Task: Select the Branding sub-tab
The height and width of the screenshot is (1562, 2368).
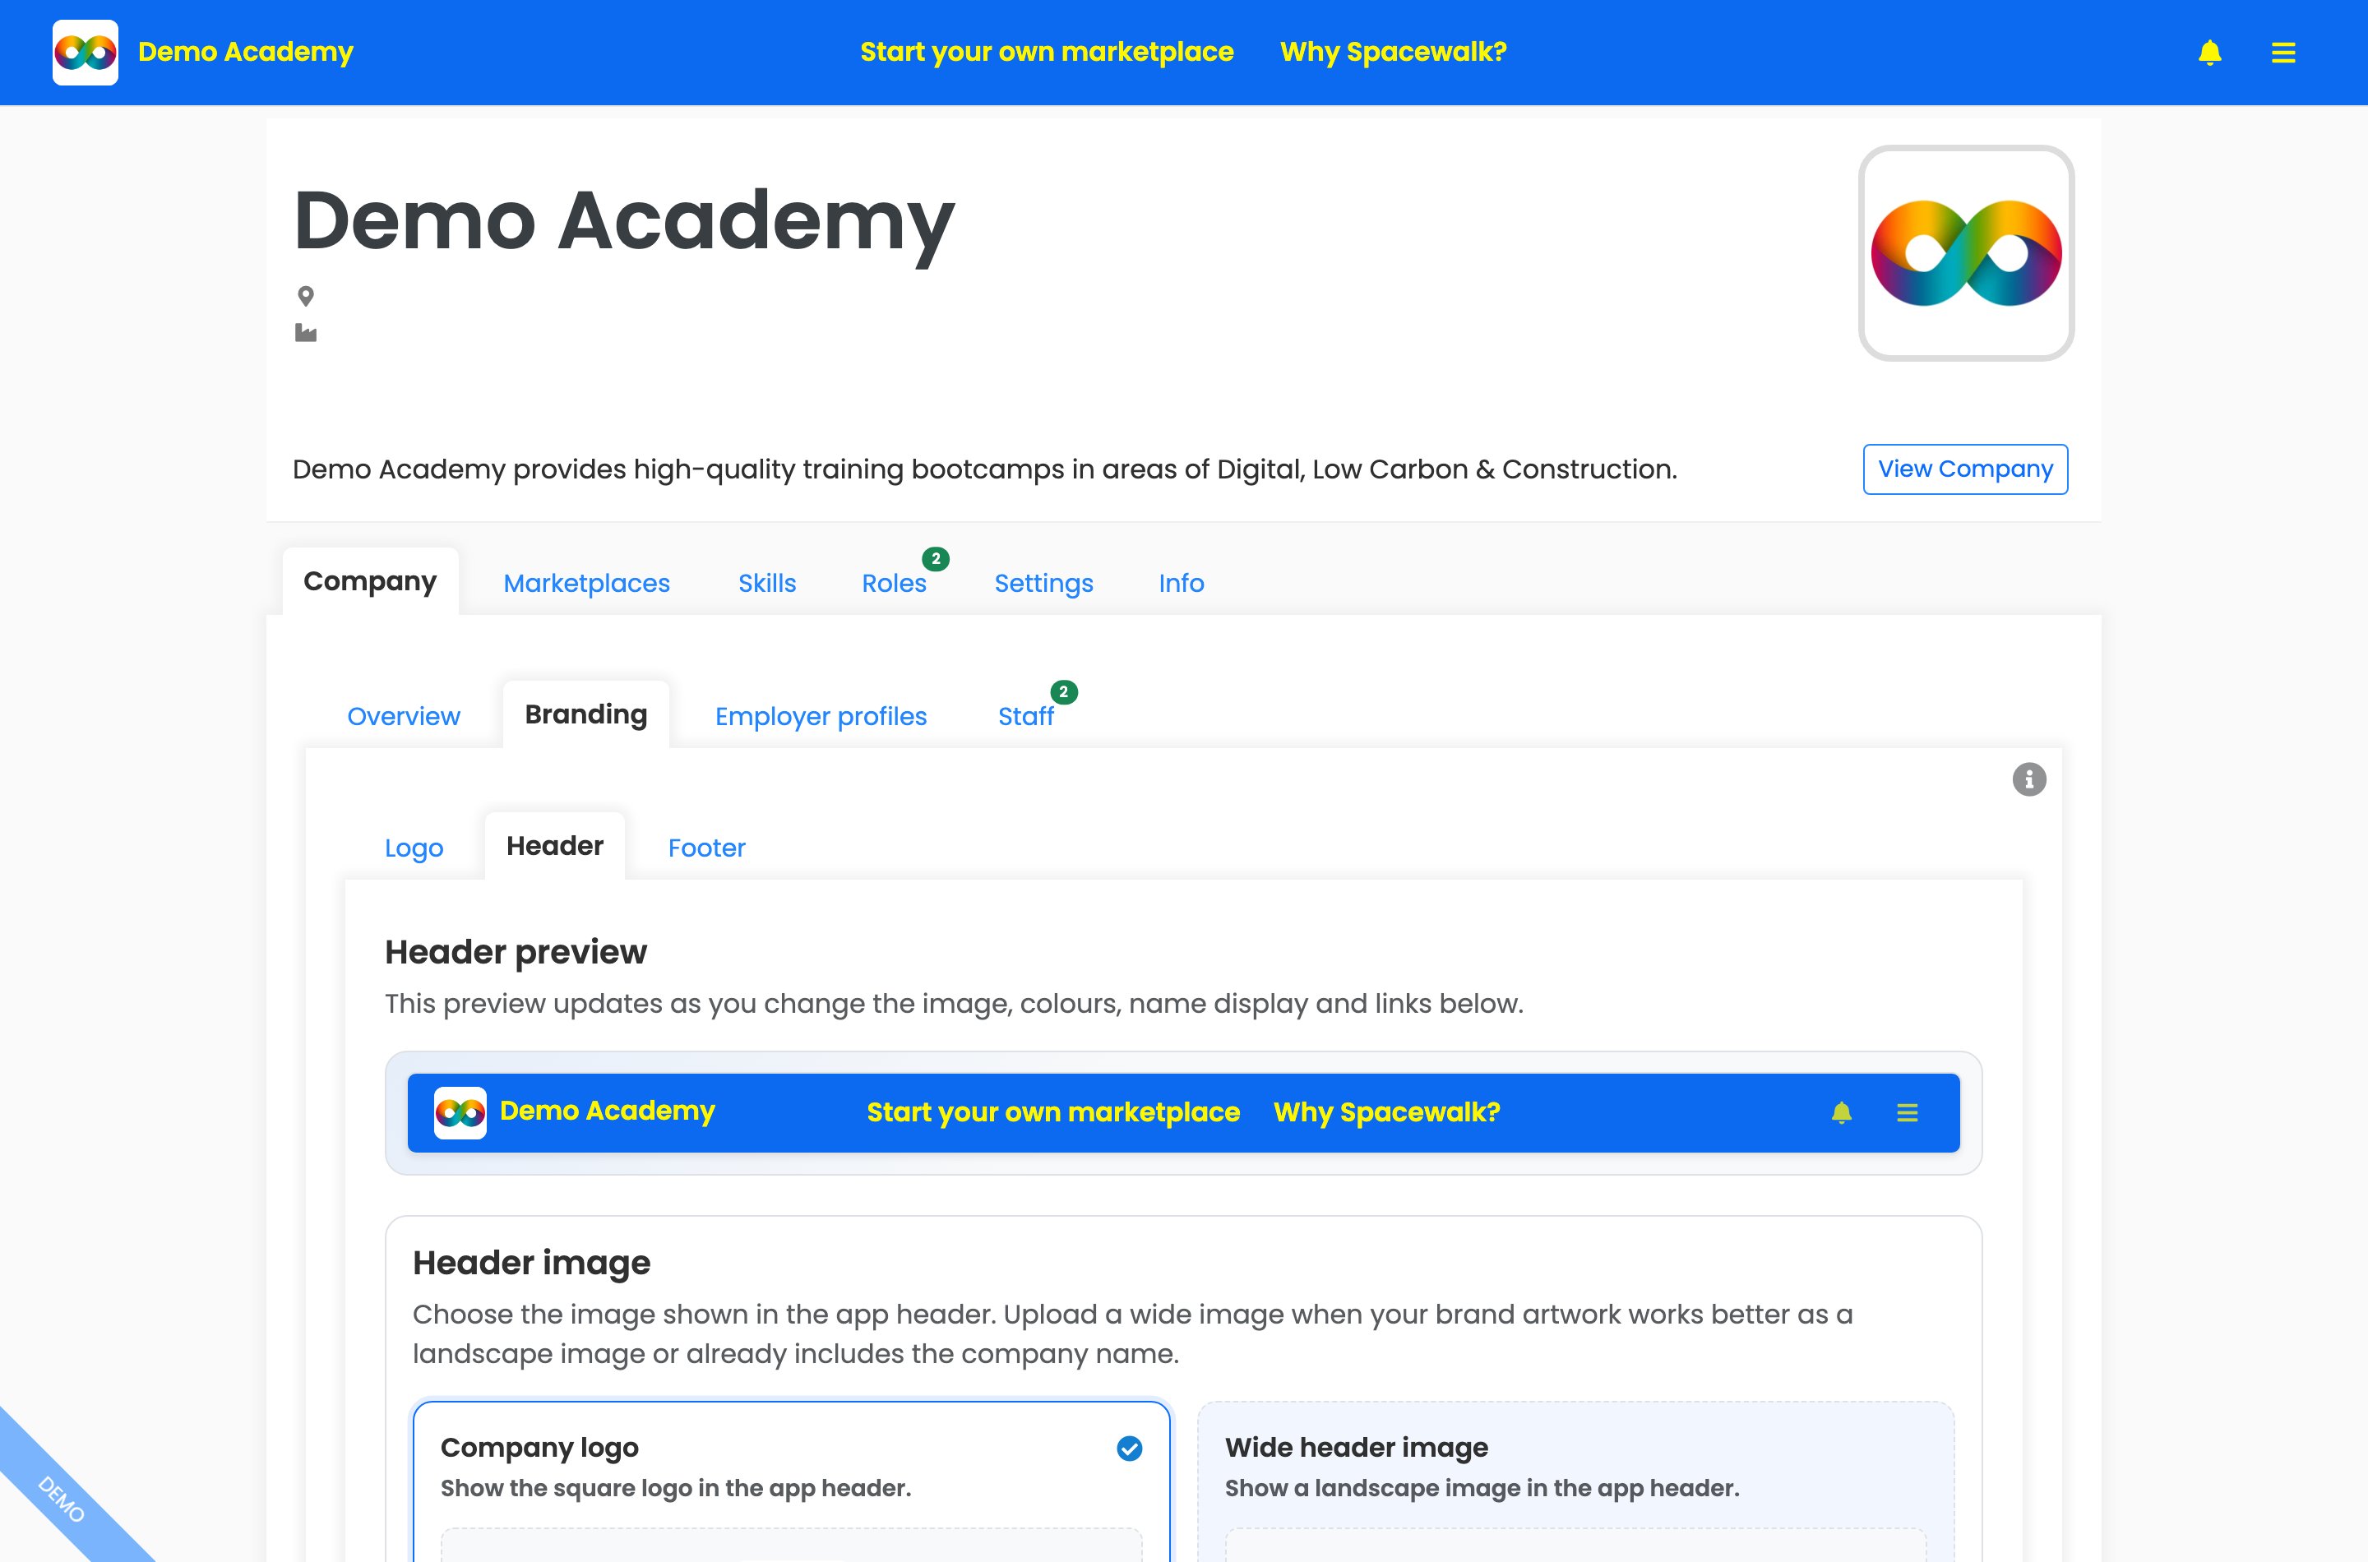Action: coord(585,714)
